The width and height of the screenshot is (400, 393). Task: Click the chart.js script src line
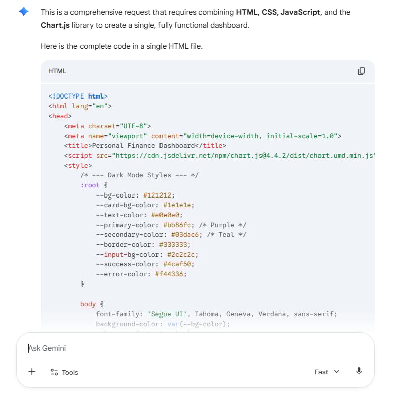[x=219, y=155]
